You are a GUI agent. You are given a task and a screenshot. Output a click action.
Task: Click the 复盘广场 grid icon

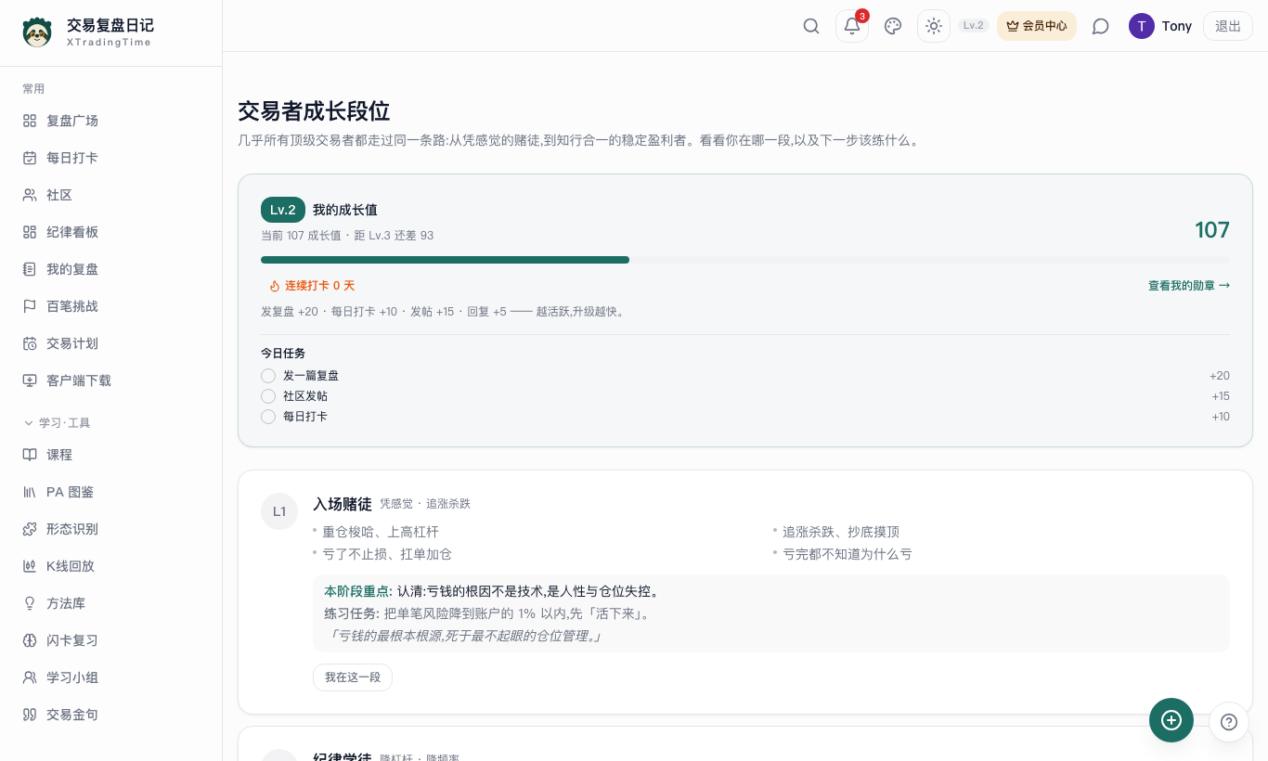(30, 121)
